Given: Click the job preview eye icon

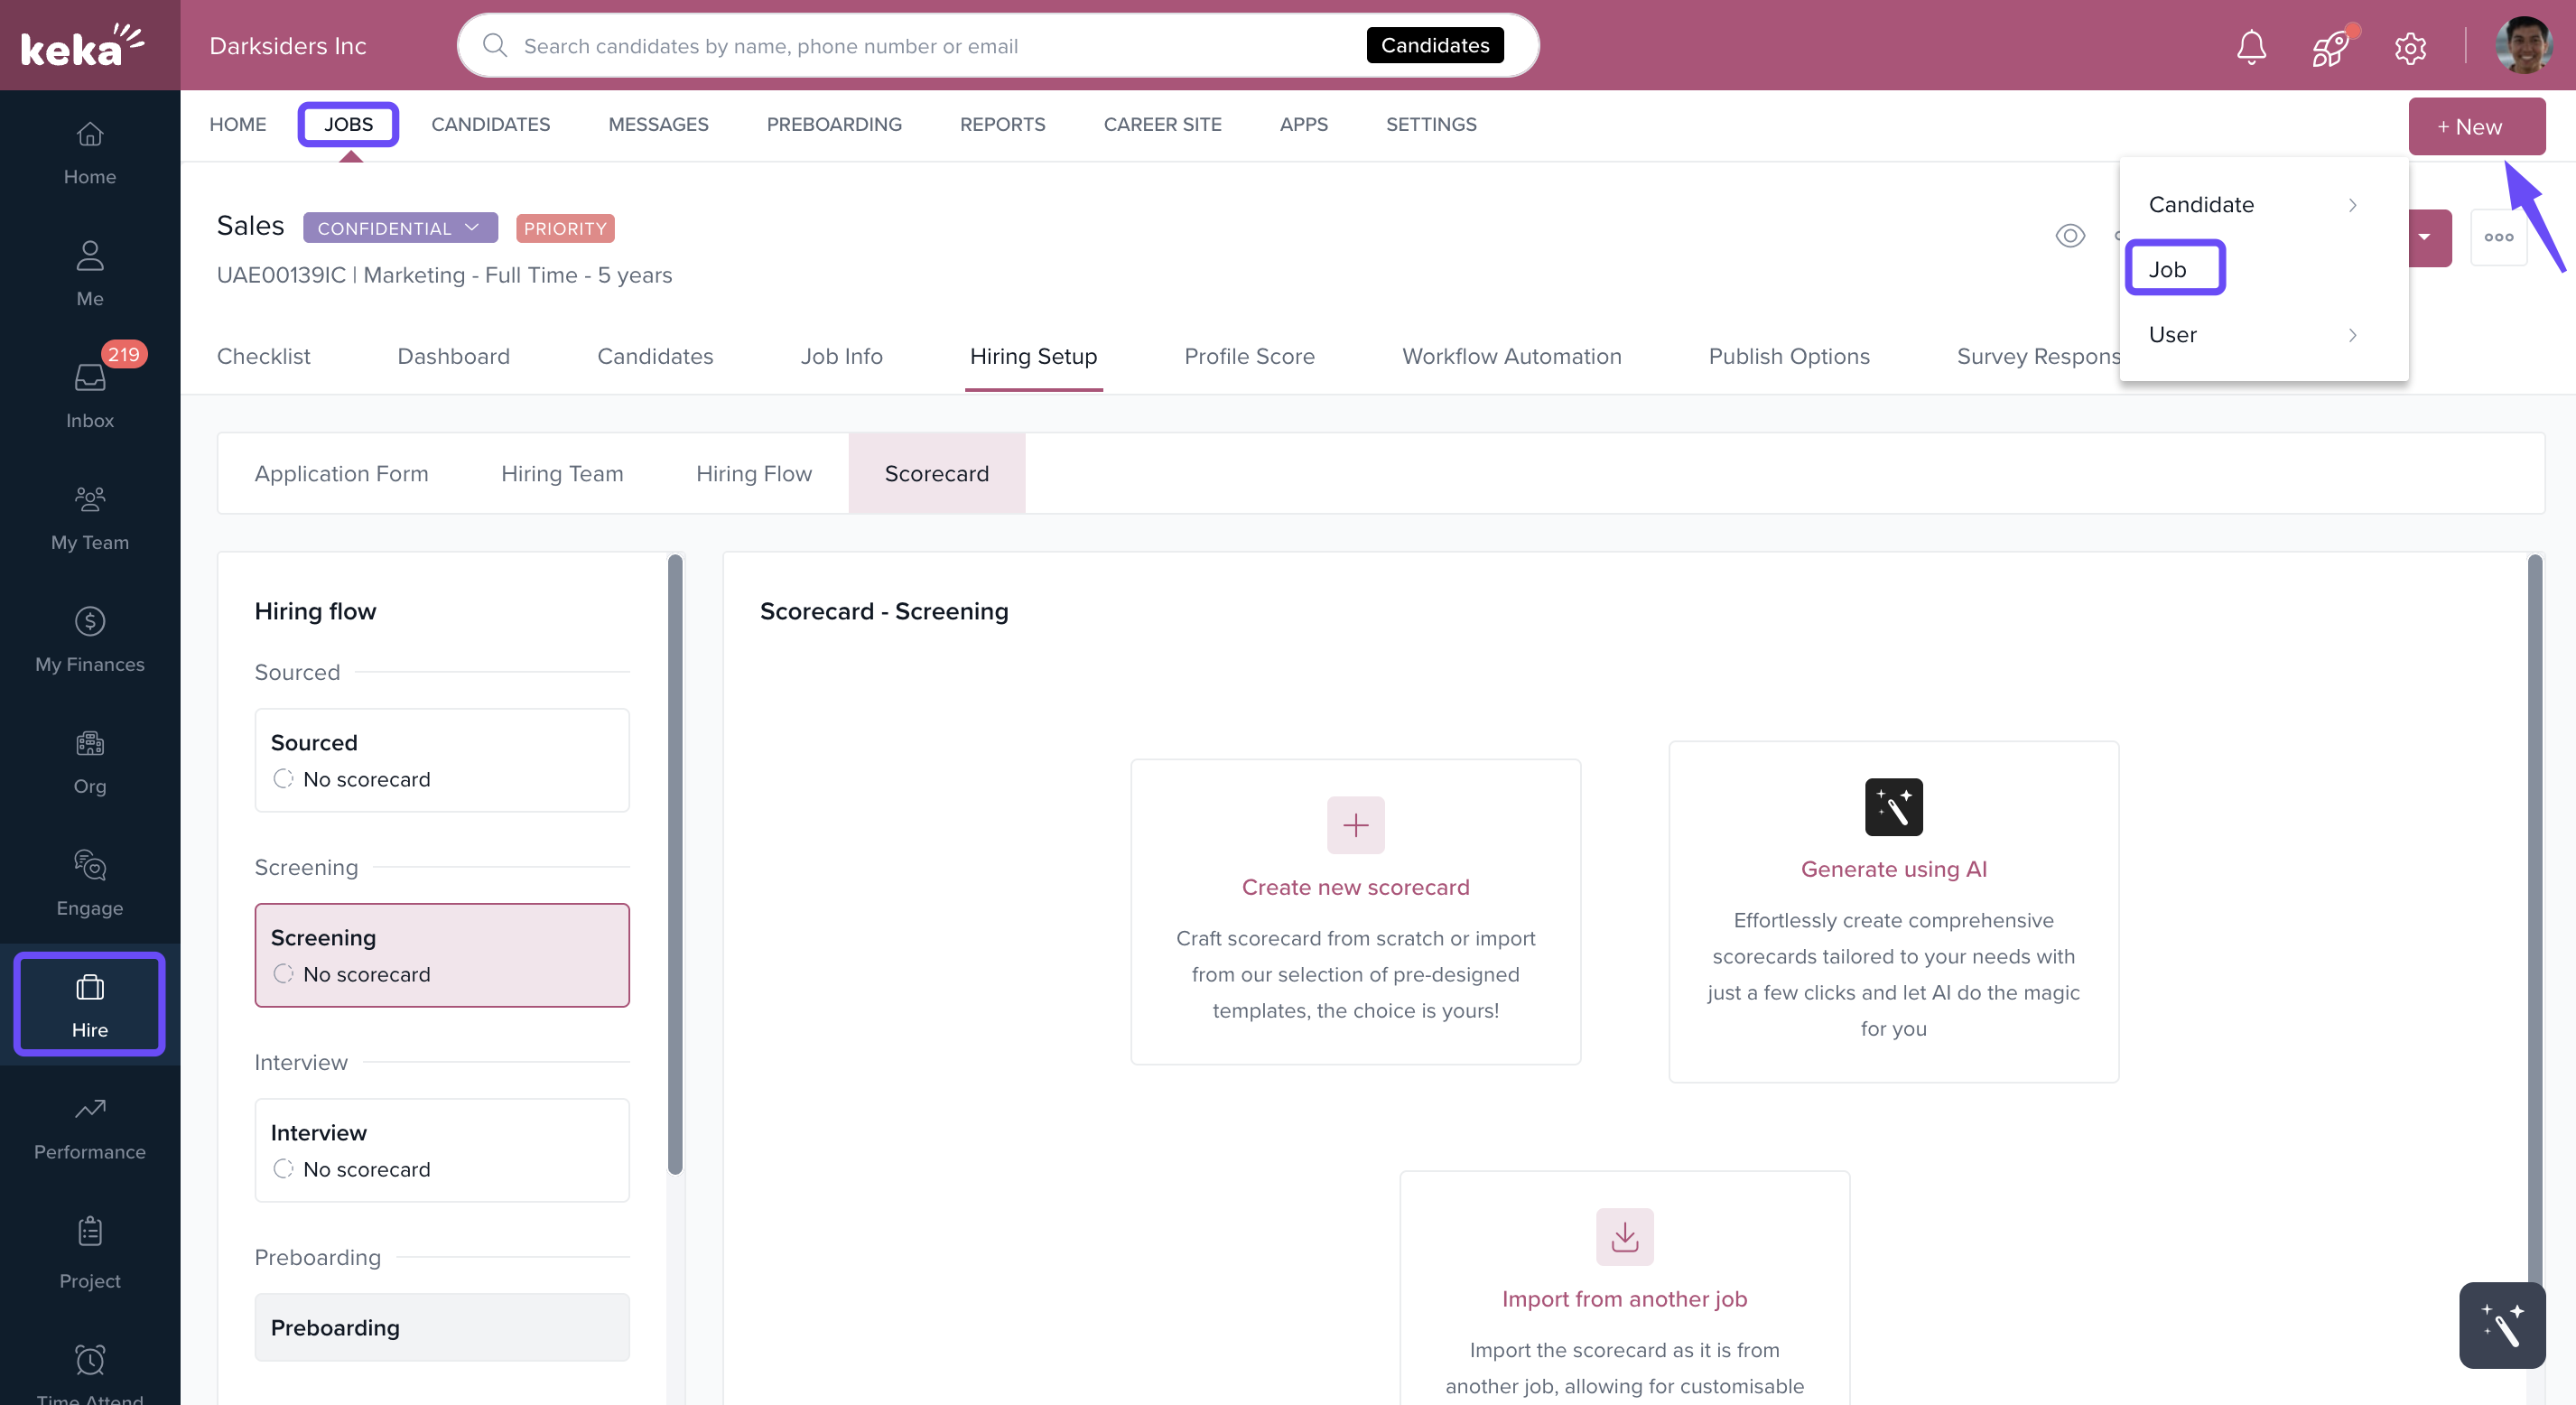Looking at the screenshot, I should [2069, 236].
